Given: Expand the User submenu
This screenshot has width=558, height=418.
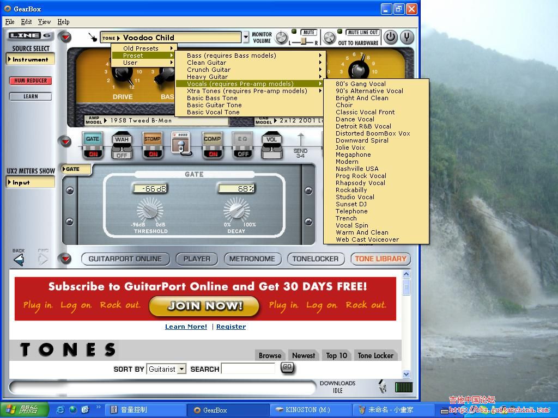Looking at the screenshot, I should (143, 63).
